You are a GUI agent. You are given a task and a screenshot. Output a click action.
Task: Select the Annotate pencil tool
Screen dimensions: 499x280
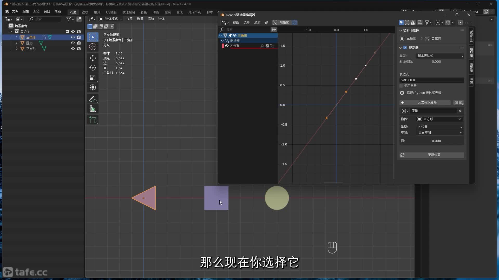(93, 99)
